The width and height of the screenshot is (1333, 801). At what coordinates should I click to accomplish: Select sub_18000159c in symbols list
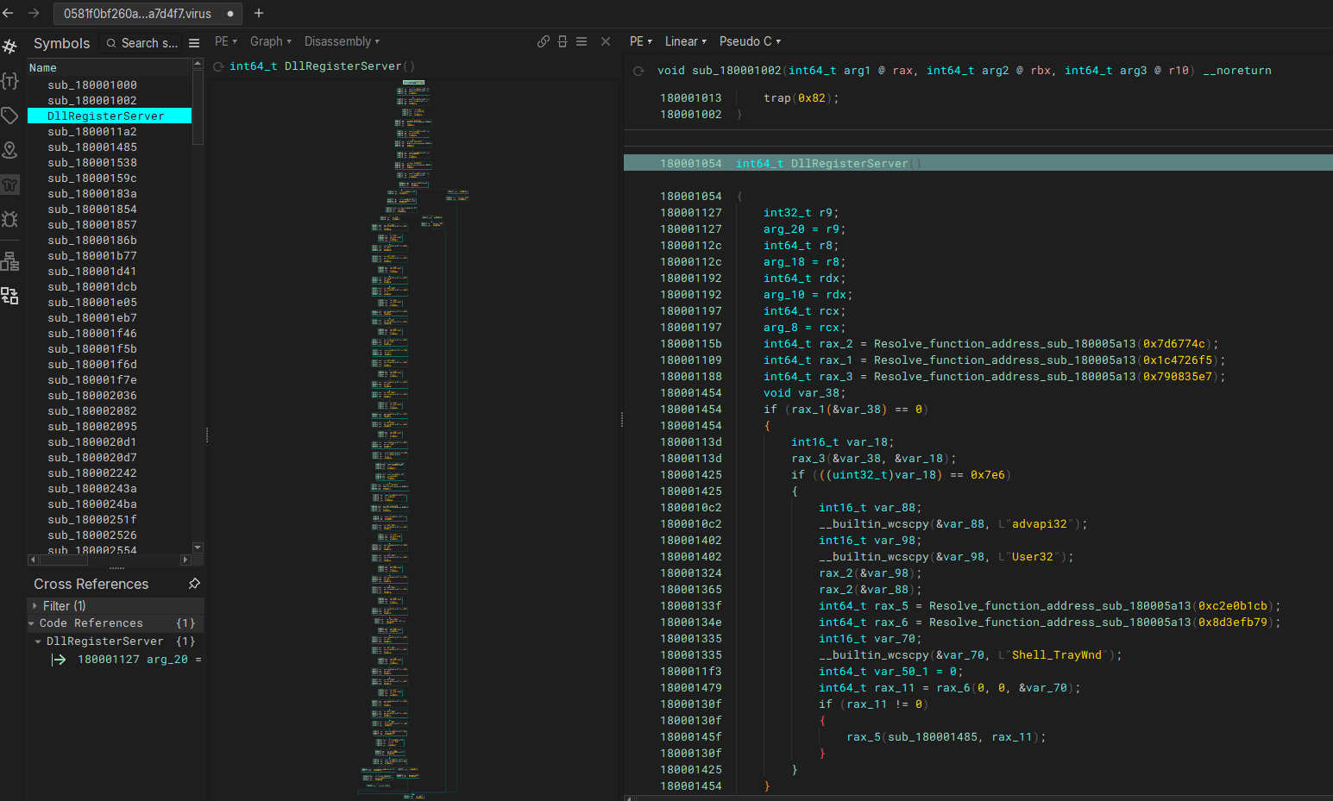(92, 178)
